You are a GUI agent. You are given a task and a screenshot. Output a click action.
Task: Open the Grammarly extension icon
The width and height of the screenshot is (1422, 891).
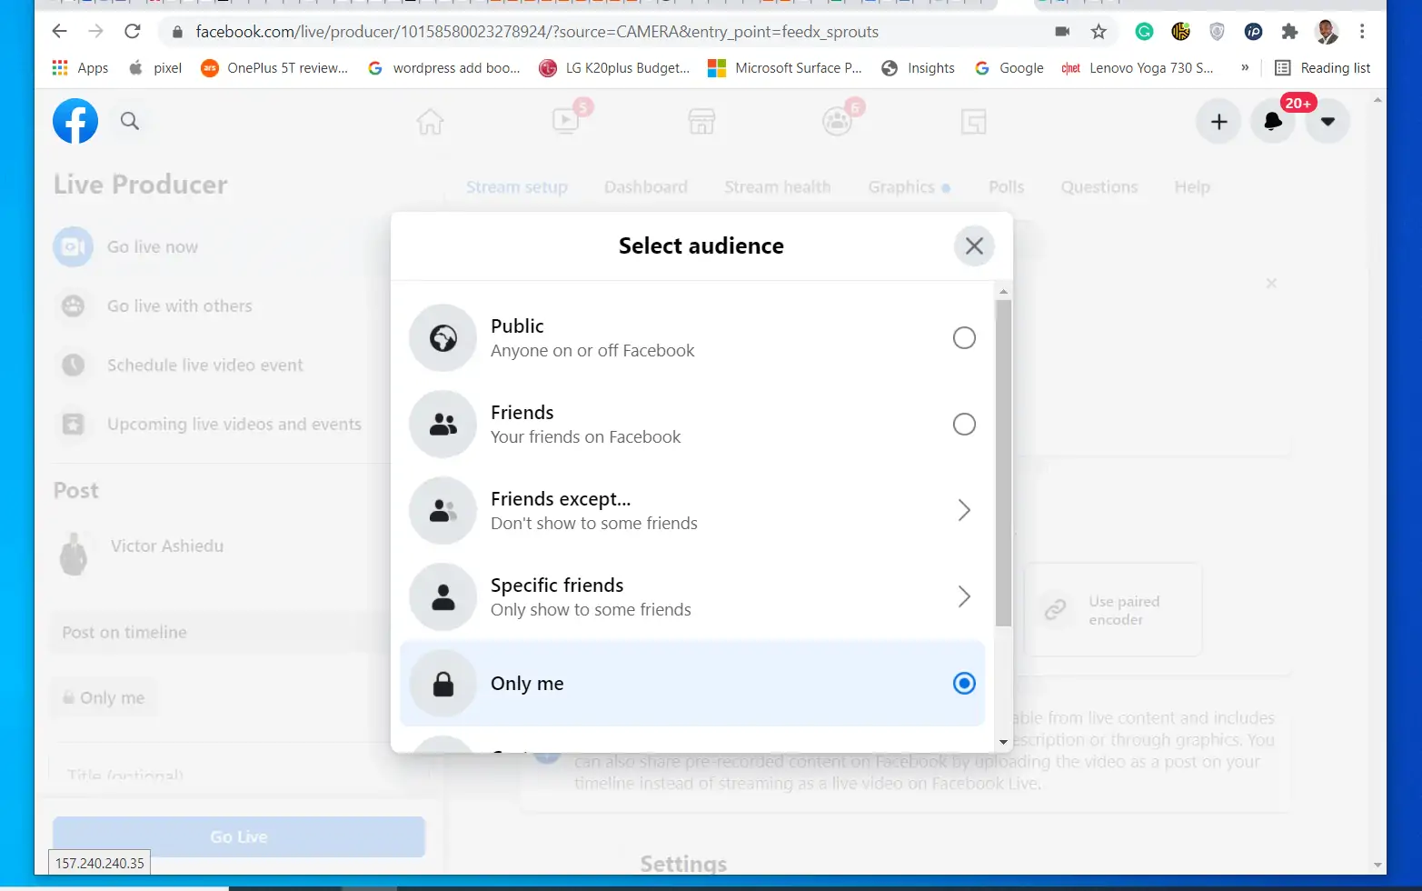pyautogui.click(x=1144, y=32)
